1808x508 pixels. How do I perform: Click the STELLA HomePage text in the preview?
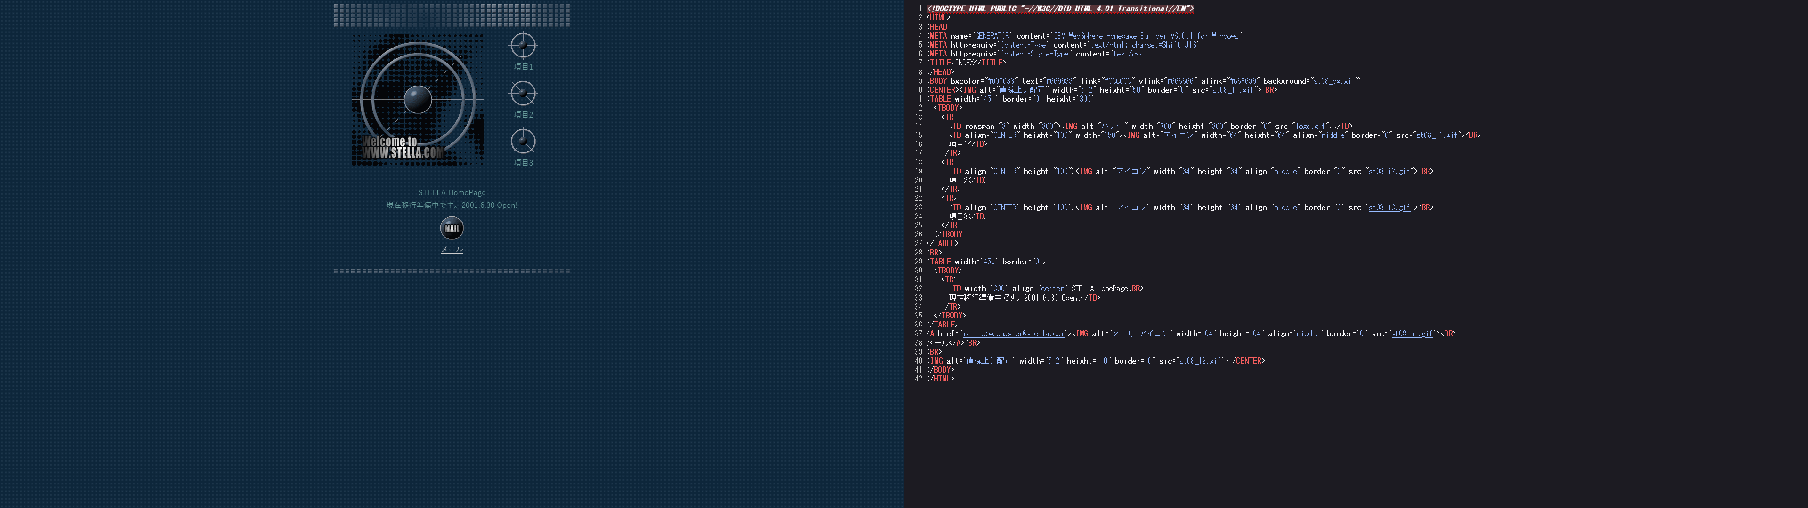452,192
